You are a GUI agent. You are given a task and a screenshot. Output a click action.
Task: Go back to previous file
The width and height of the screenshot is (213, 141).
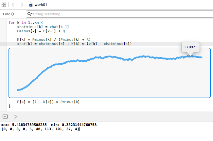tap(13, 5)
